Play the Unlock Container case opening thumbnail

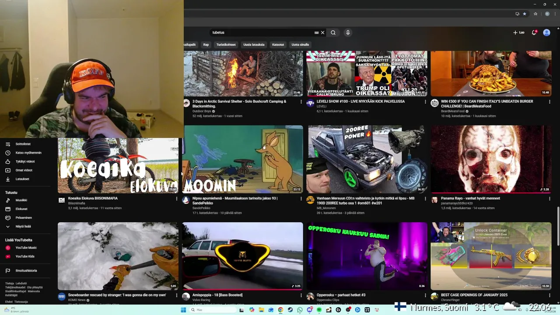[x=491, y=256]
